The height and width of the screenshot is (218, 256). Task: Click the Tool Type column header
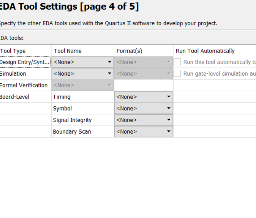25,51
